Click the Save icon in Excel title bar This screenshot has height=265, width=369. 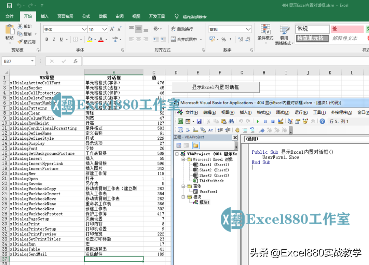[x=10, y=5]
